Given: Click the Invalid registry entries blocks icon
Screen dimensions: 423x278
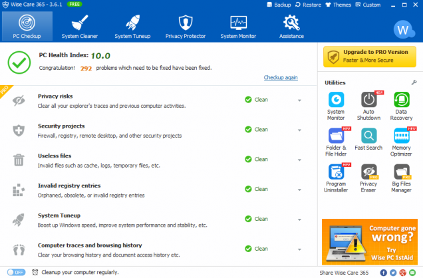Looking at the screenshot, I should tap(19, 190).
